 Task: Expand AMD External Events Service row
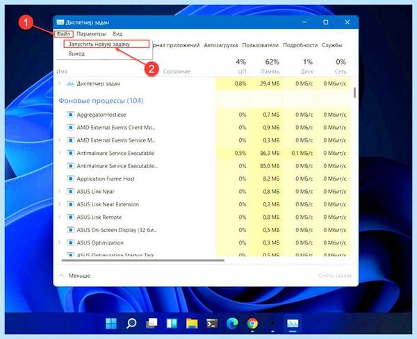pyautogui.click(x=60, y=140)
